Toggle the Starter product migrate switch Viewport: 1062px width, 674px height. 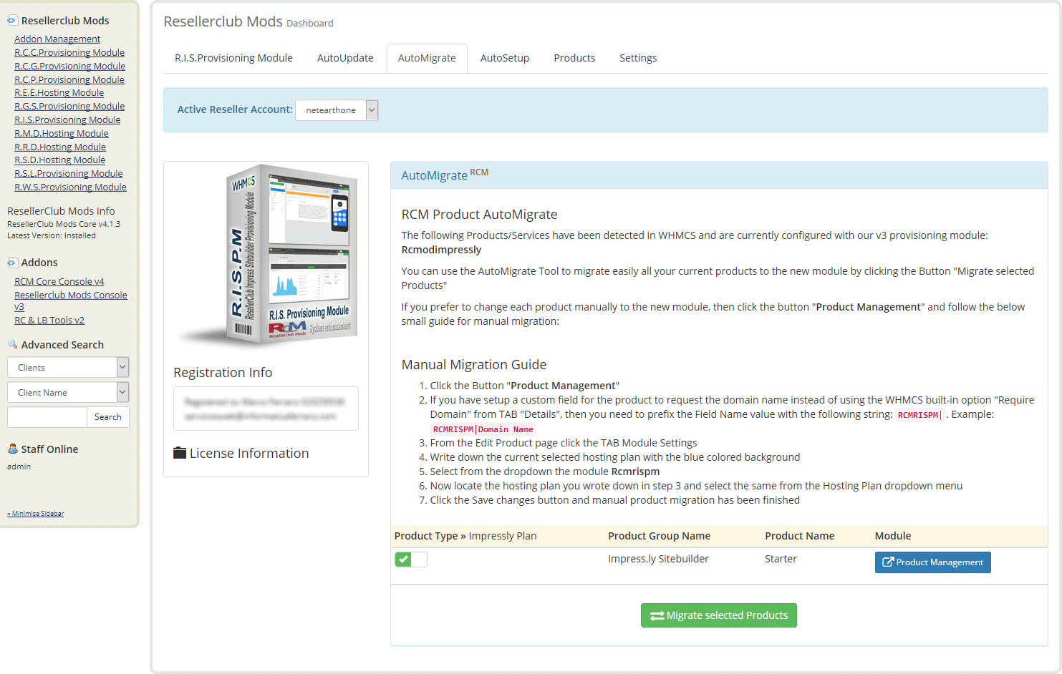click(411, 560)
